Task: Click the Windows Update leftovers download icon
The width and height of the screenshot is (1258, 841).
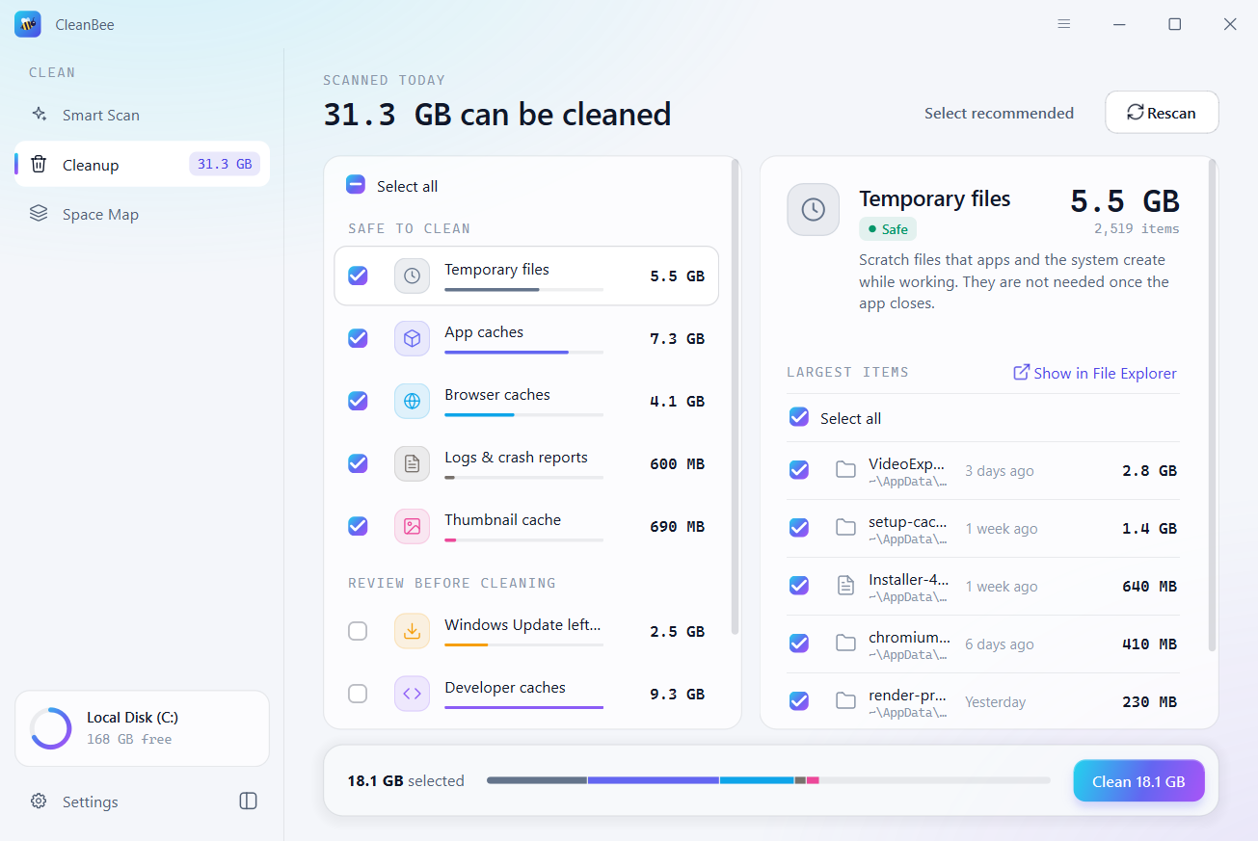Action: tap(412, 631)
